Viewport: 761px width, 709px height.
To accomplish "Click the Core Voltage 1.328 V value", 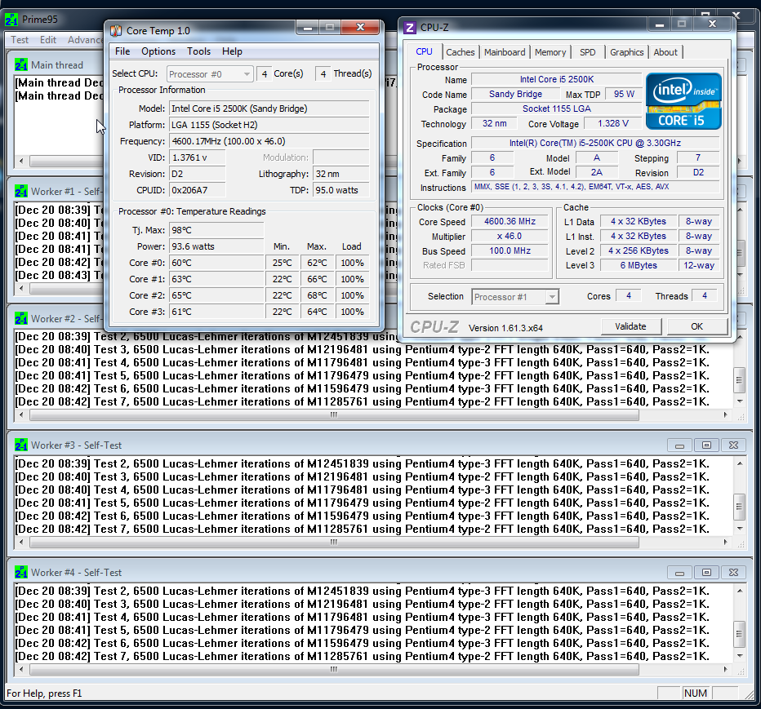I will coord(613,124).
